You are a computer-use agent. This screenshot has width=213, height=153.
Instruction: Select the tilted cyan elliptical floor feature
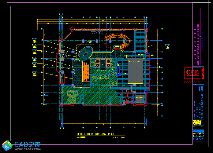85,53
